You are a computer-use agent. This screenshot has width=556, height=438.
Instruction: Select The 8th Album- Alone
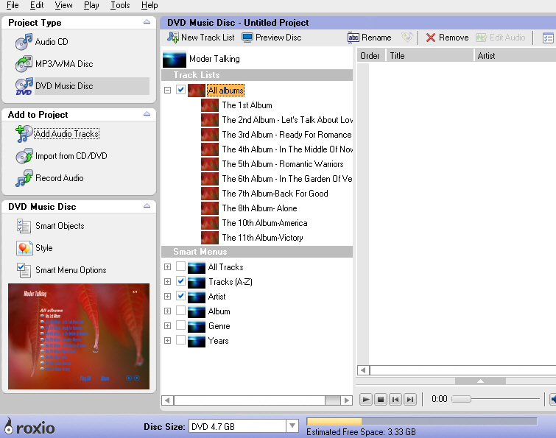(x=259, y=208)
